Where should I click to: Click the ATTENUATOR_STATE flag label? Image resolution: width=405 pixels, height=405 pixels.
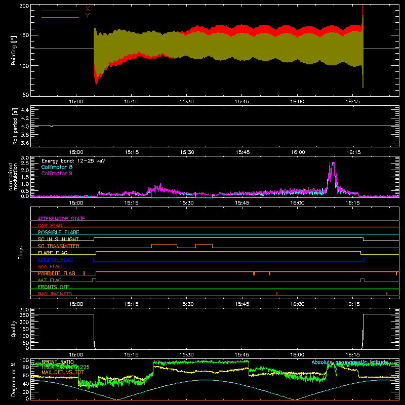click(61, 219)
